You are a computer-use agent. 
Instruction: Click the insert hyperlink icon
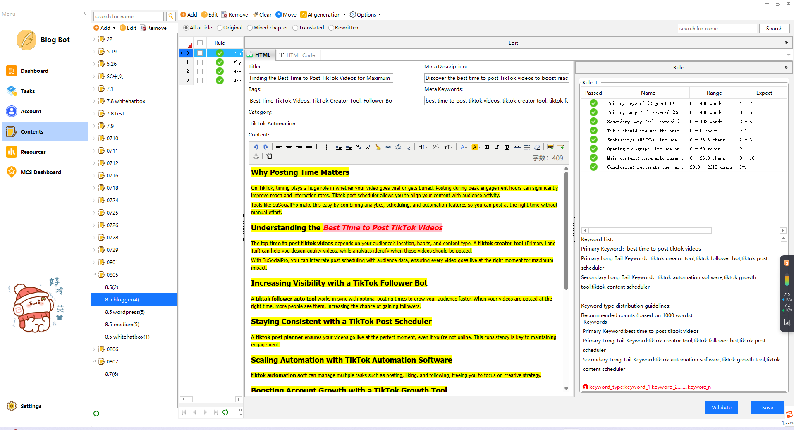click(388, 147)
